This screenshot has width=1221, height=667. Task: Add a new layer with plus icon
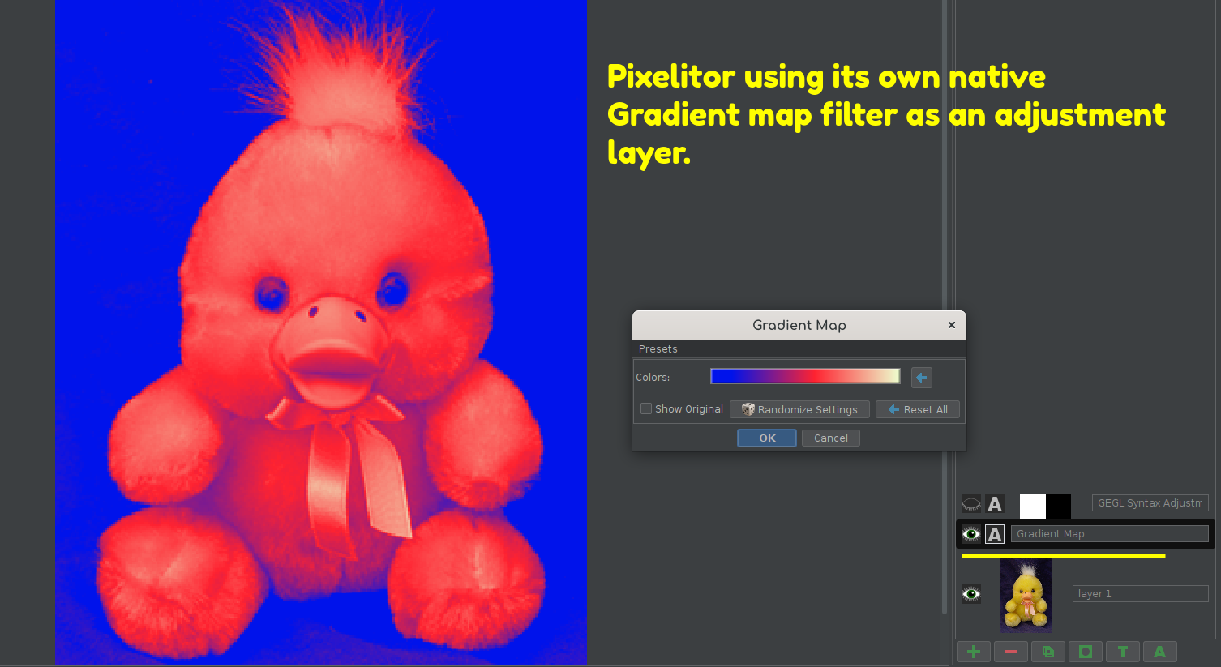[974, 652]
